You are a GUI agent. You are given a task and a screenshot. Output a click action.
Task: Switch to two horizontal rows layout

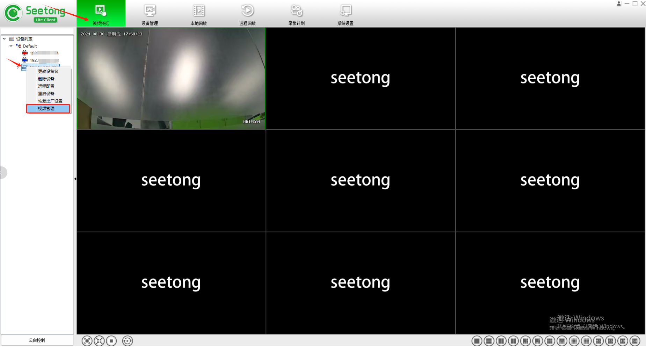[x=489, y=341]
